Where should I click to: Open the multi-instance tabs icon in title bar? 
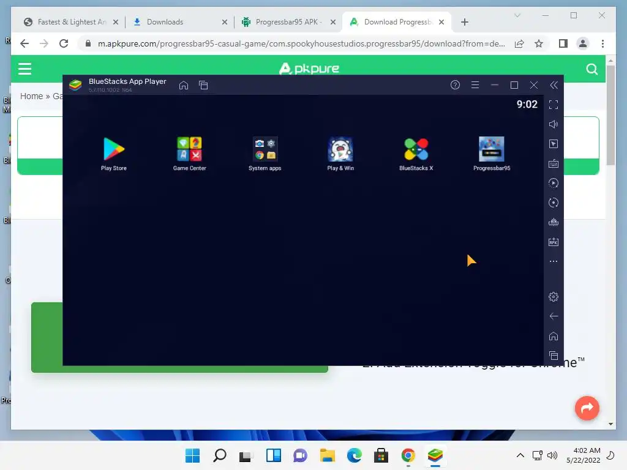[x=203, y=85]
